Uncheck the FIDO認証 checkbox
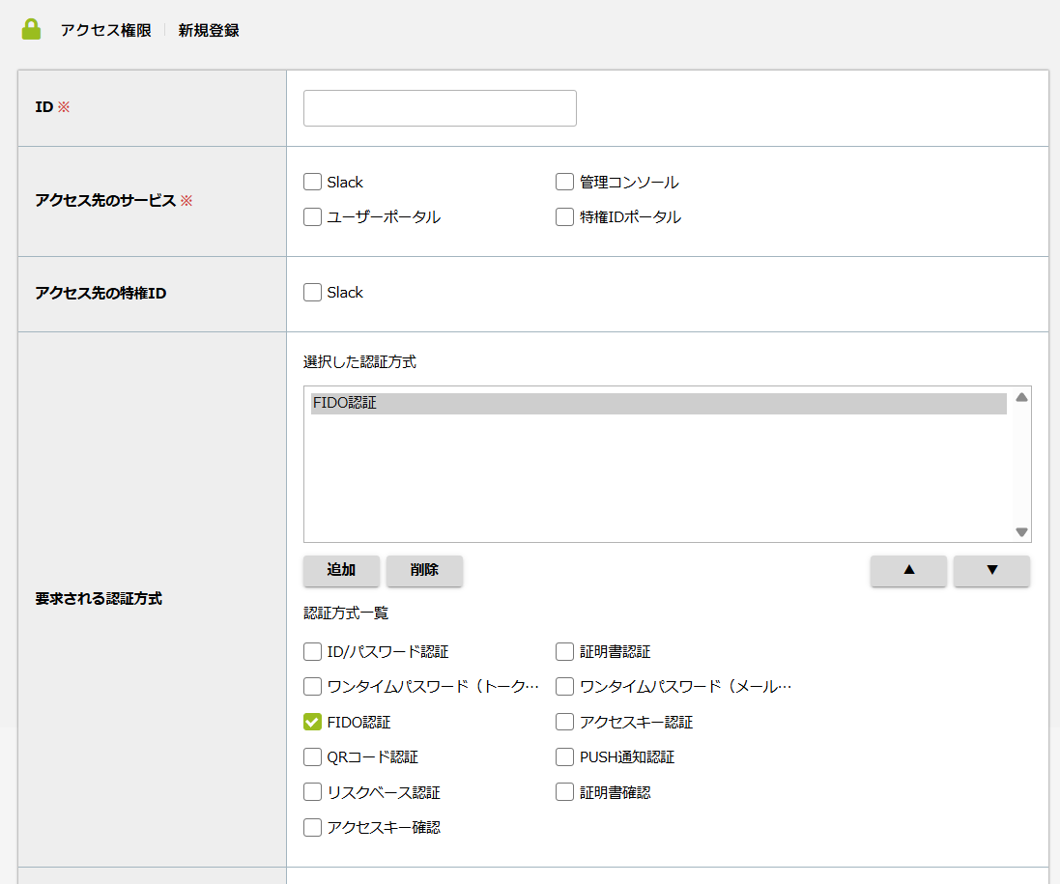 [312, 722]
